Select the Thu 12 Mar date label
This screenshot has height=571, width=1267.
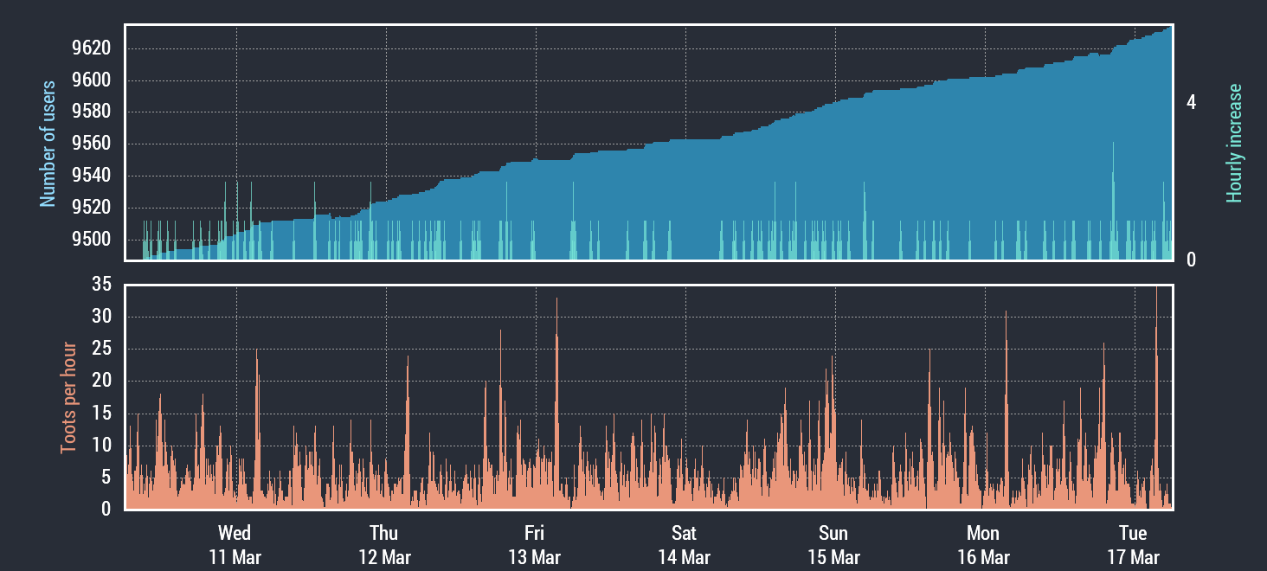point(384,545)
